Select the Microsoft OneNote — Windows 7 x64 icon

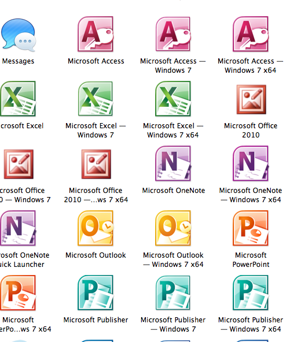click(251, 163)
